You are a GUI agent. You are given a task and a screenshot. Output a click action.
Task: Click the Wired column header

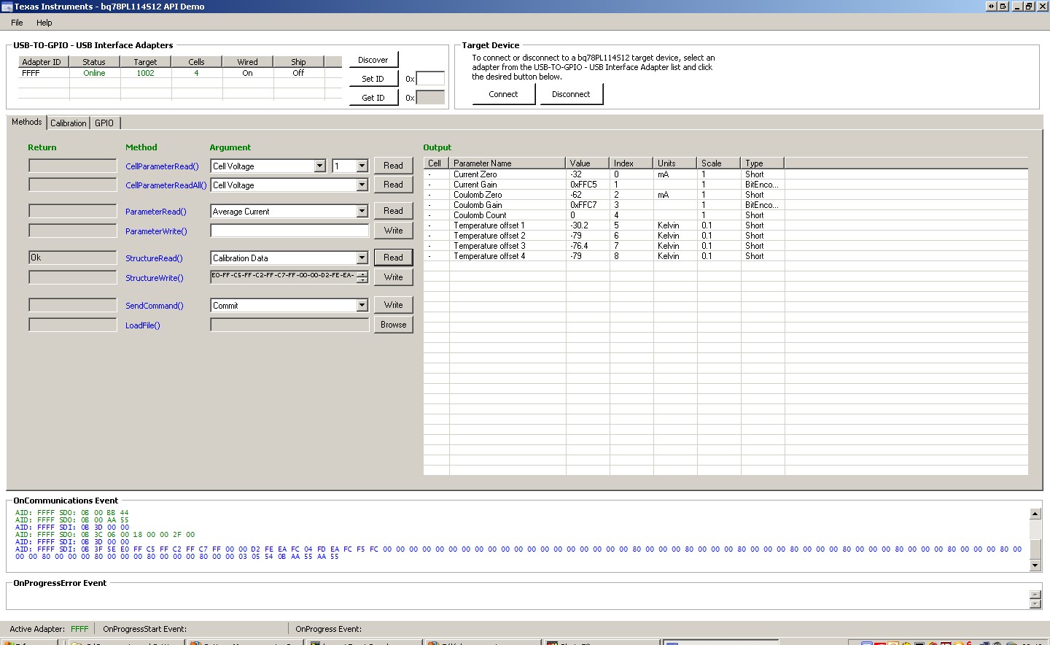coord(247,62)
